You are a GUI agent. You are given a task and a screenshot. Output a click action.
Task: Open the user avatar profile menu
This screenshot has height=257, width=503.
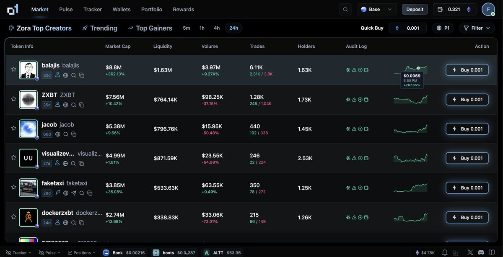click(x=488, y=9)
